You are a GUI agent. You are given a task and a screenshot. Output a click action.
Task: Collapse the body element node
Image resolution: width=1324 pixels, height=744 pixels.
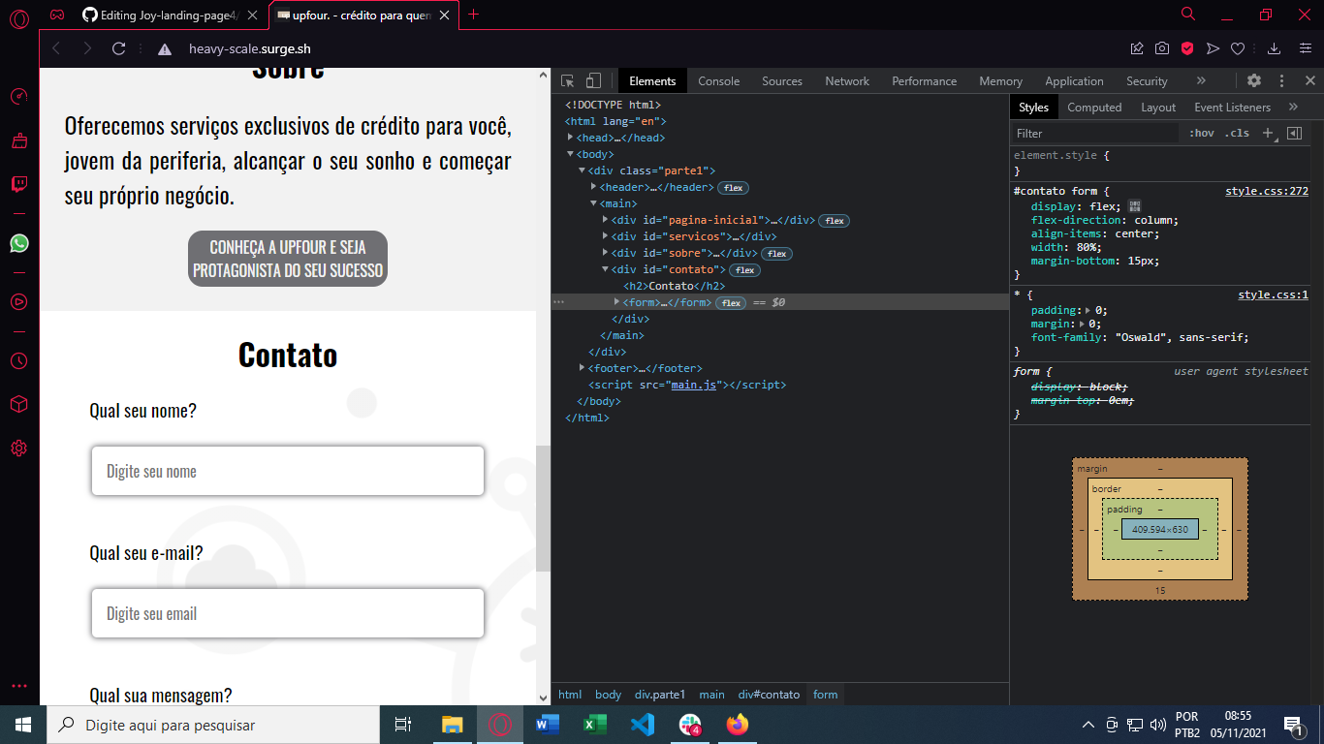click(571, 154)
